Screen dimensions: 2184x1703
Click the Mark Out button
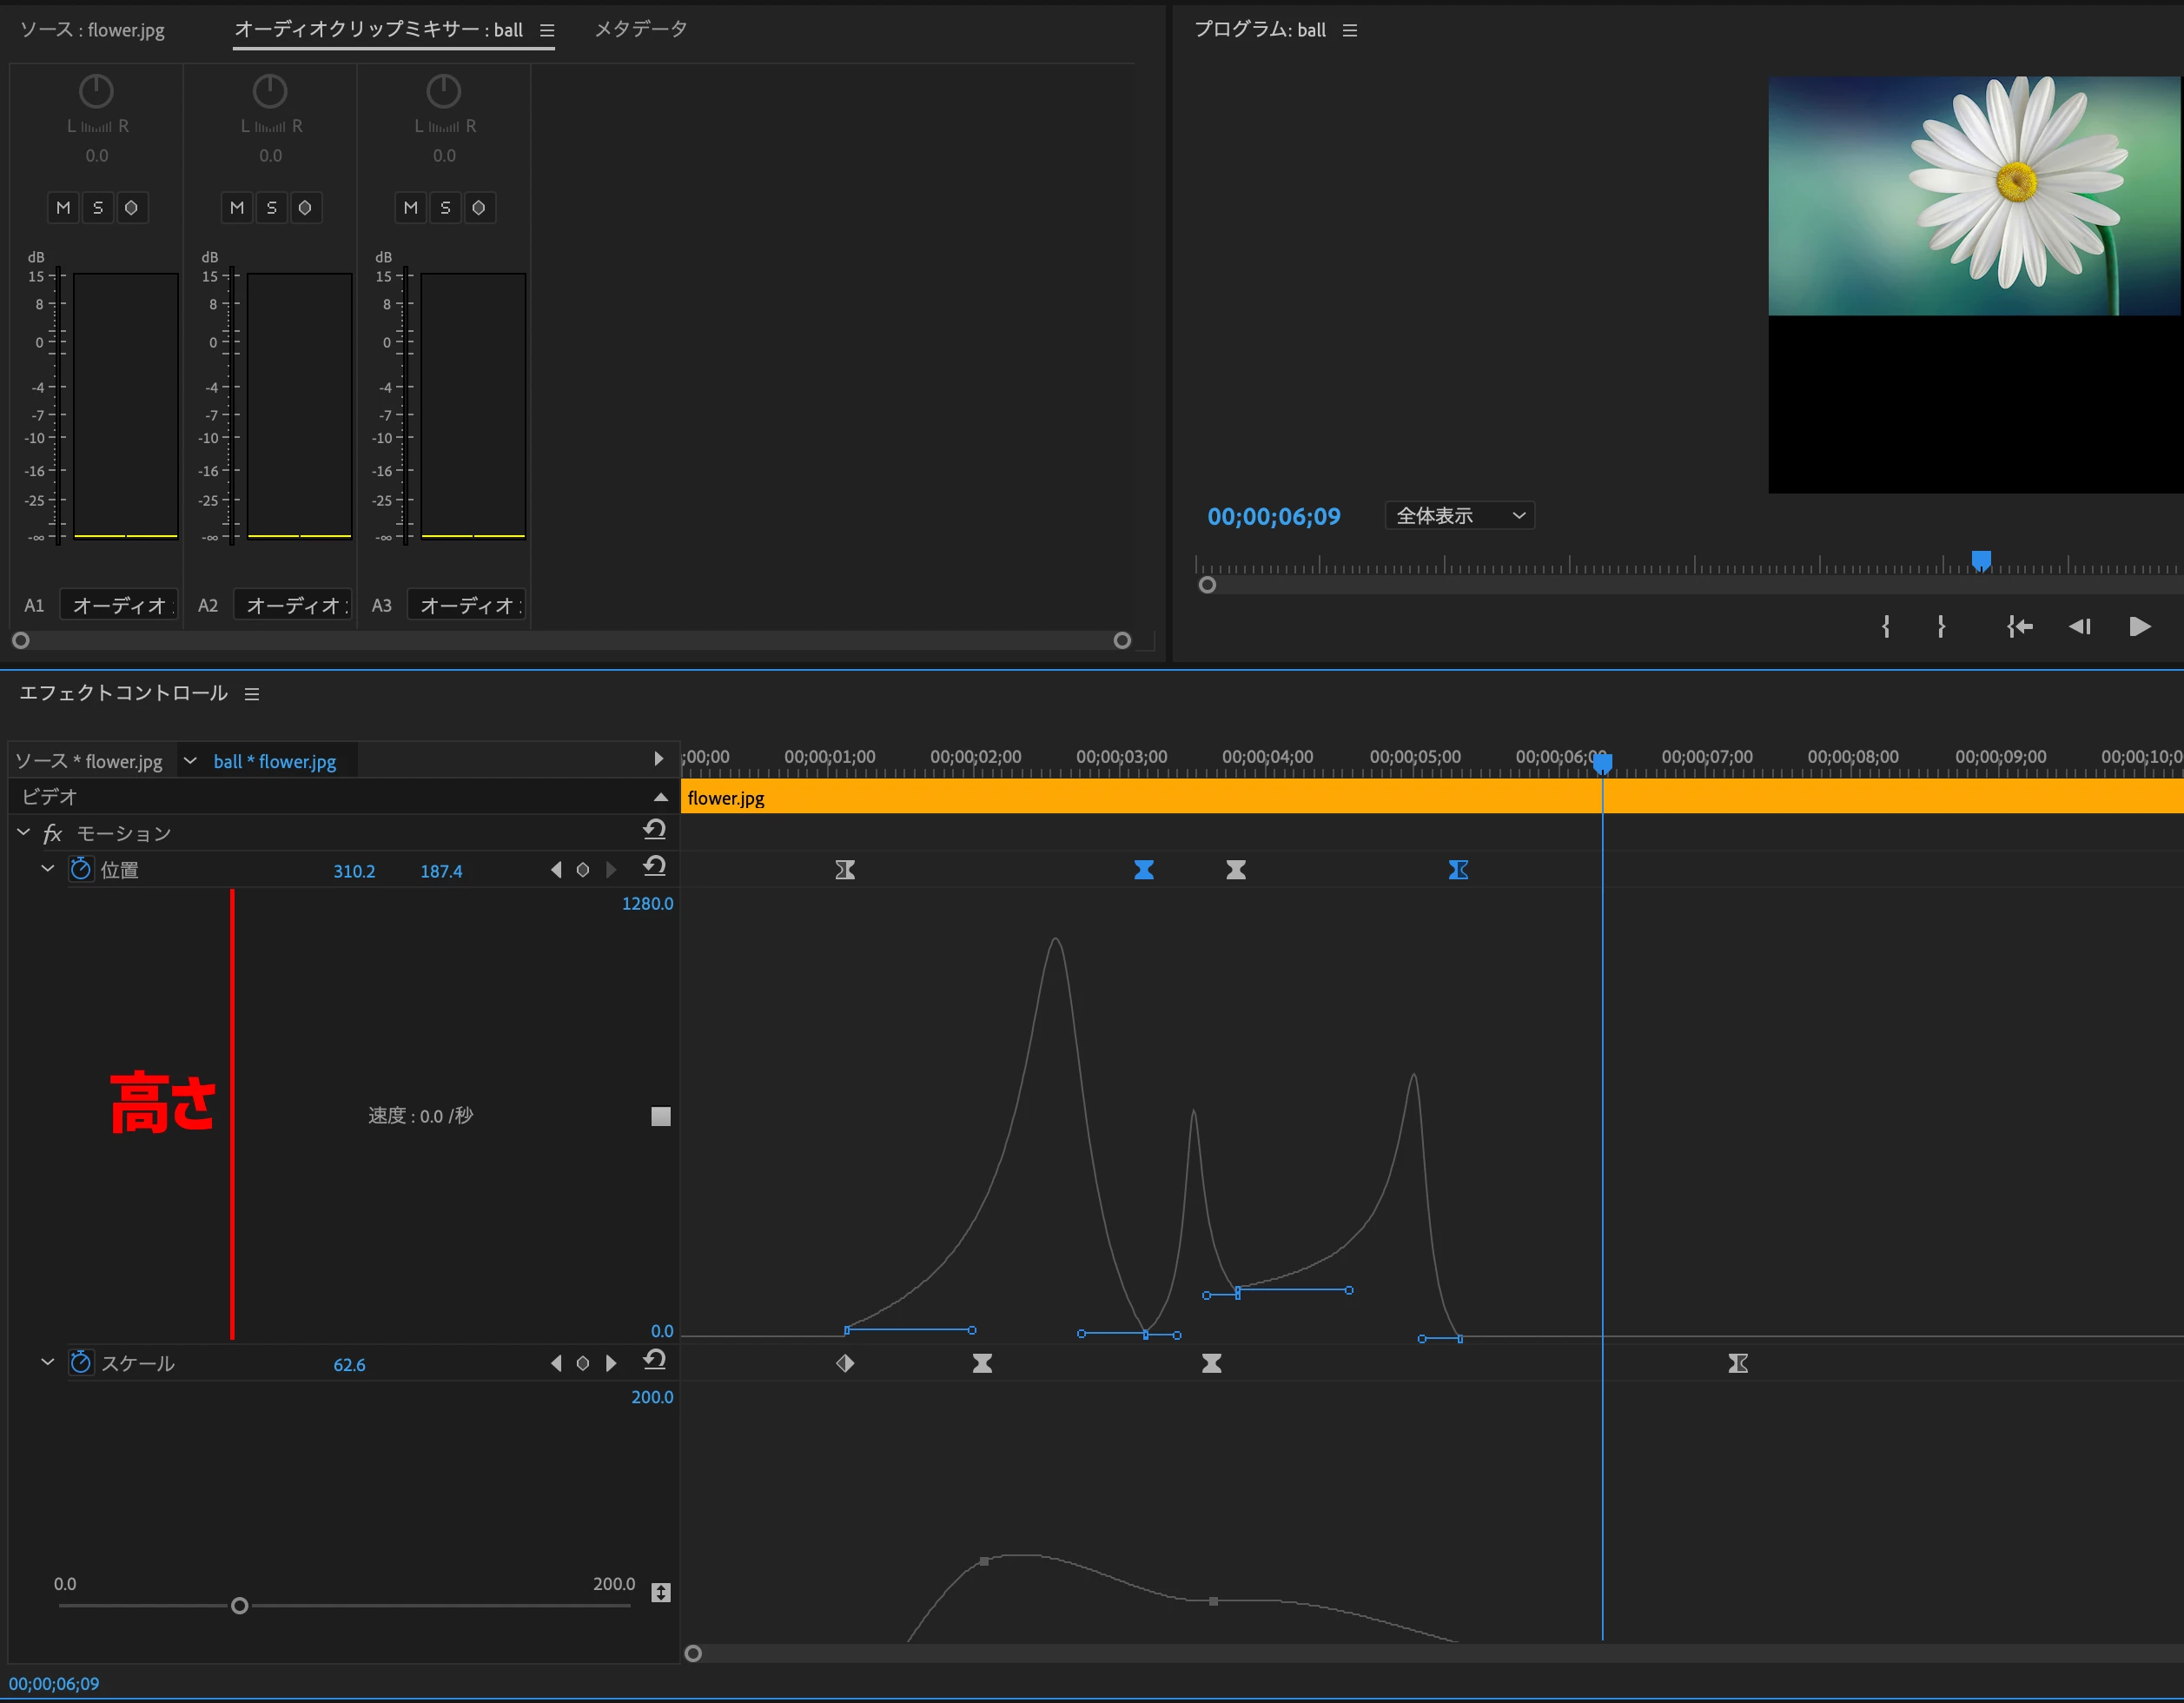pyautogui.click(x=1941, y=627)
